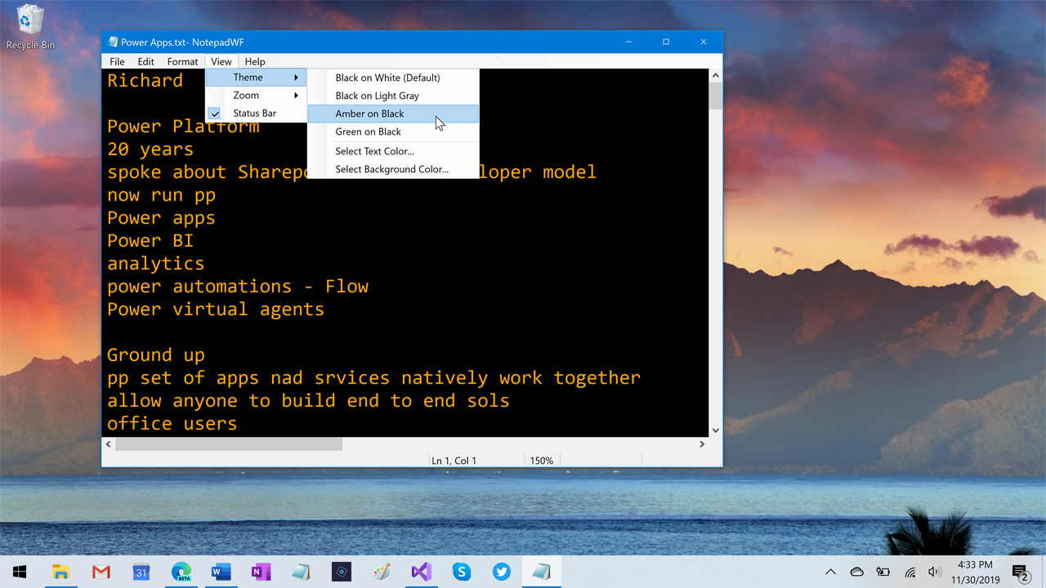Click Select Text Color... option

click(374, 151)
